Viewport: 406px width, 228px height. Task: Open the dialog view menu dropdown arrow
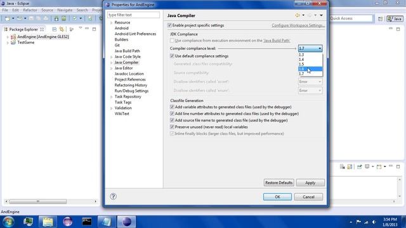click(x=322, y=15)
